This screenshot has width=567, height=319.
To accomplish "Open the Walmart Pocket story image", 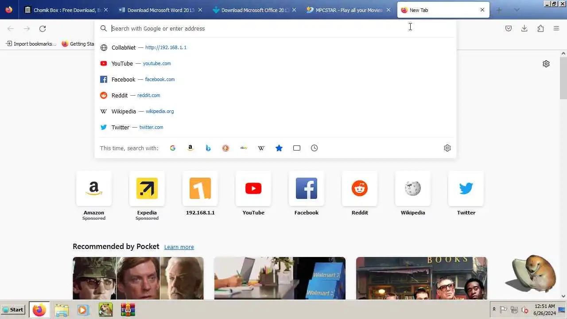I will 280,278.
